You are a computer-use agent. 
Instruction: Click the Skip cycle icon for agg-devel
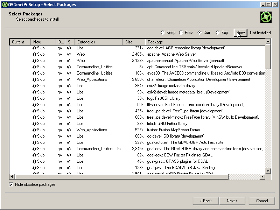point(34,48)
